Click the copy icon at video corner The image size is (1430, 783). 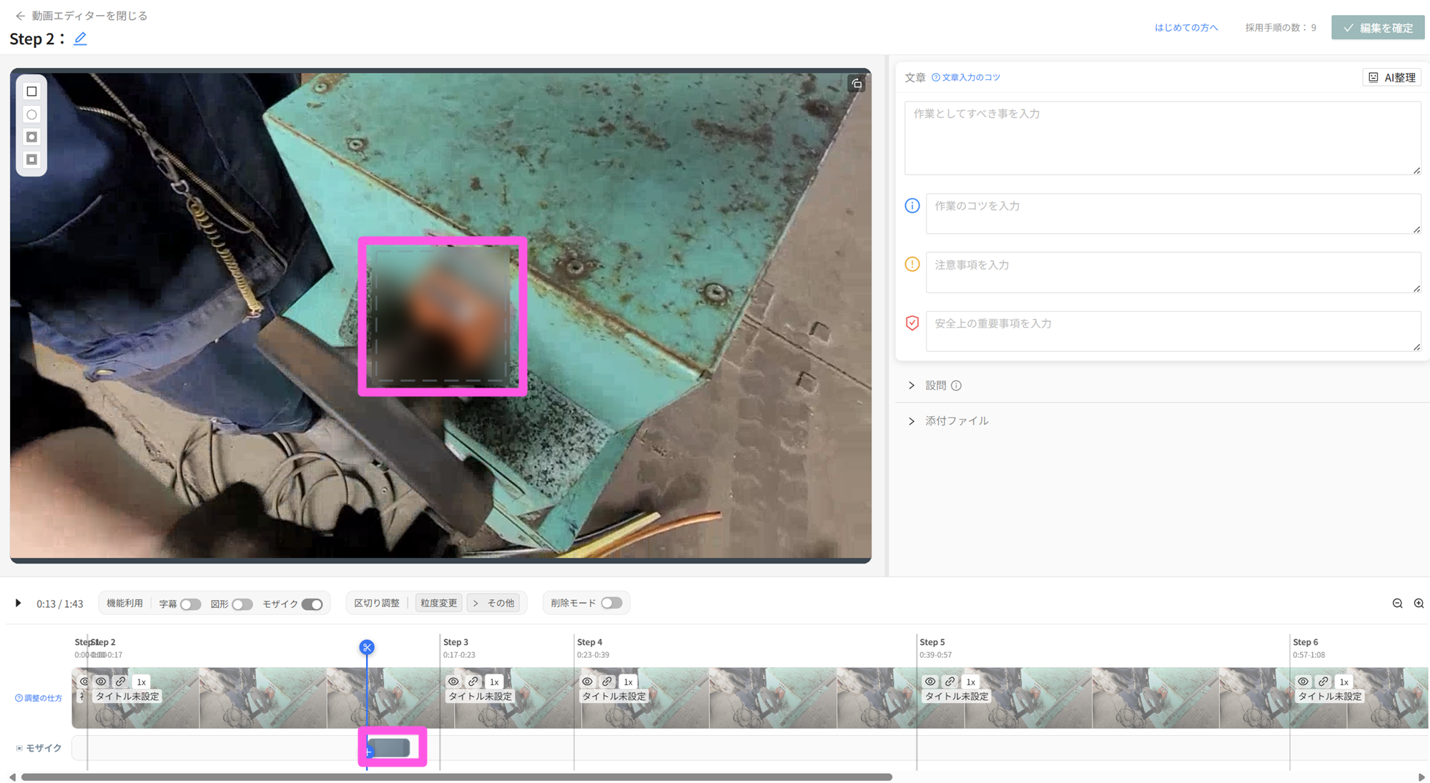coord(857,84)
